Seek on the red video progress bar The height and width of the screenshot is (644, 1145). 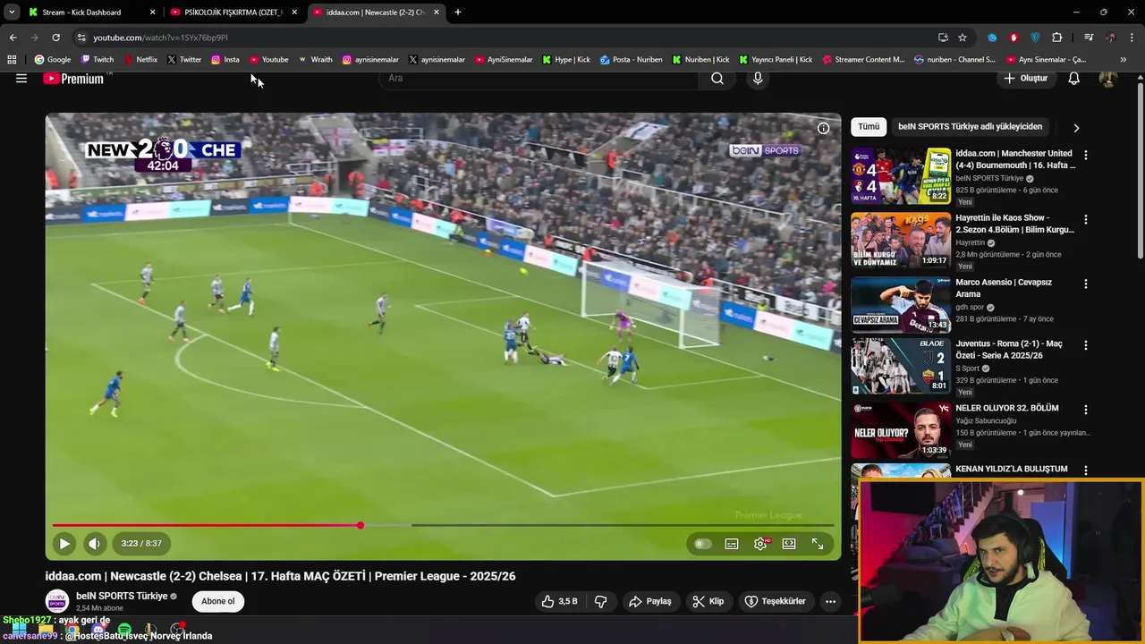tap(443, 526)
